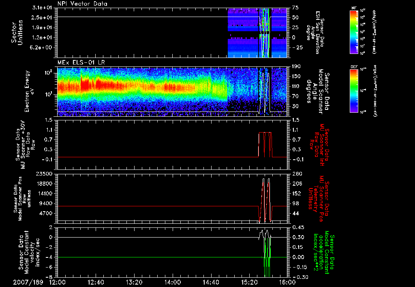The width and height of the screenshot is (415, 287).
Task: Select the "NPI Vector Data" panel title
Action: point(82,4)
